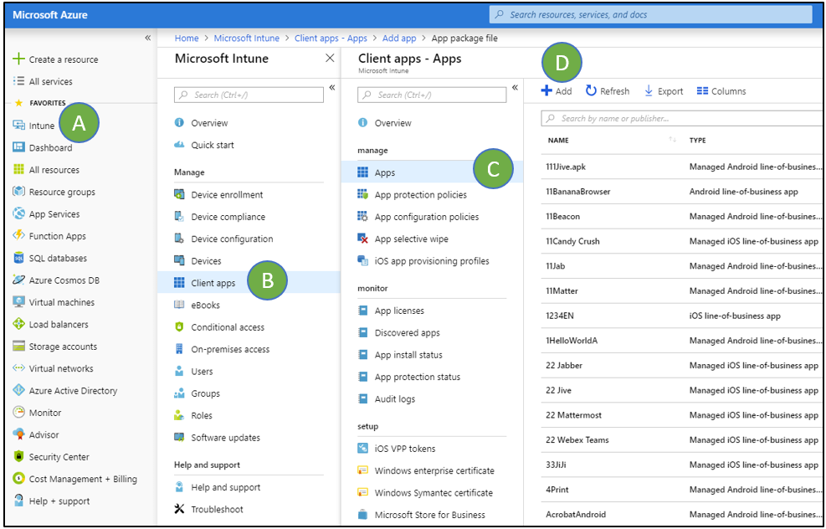Click the Security Center shield icon
Viewport: 826px width, 529px height.
pos(19,457)
